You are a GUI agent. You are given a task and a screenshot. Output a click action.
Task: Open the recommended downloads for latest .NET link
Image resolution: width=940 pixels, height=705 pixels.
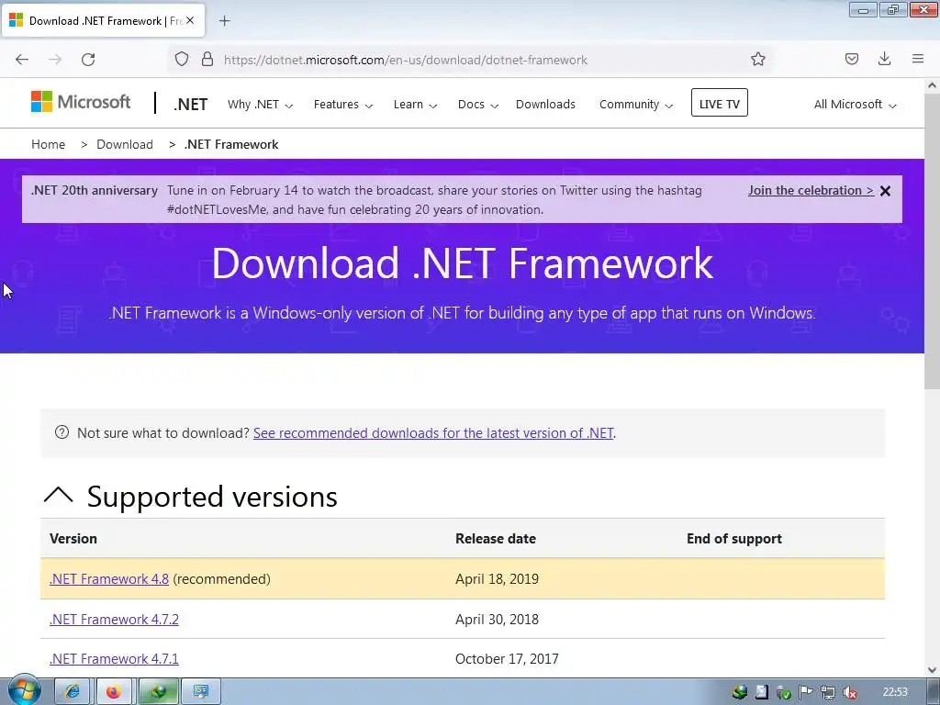[x=433, y=433]
